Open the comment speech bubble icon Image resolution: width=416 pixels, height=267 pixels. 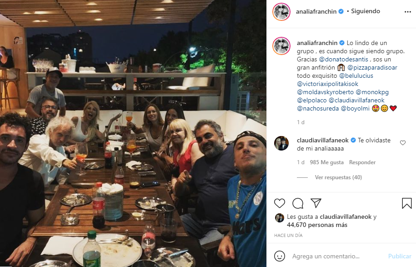click(x=298, y=203)
